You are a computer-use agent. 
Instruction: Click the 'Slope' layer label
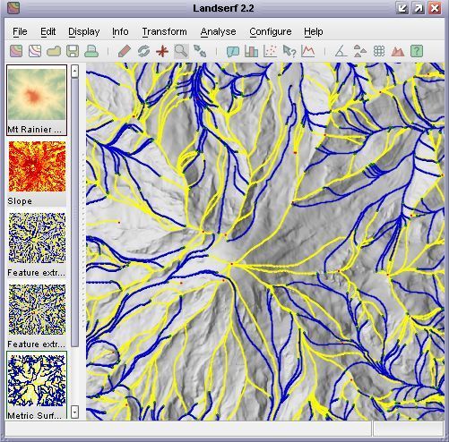pyautogui.click(x=20, y=201)
